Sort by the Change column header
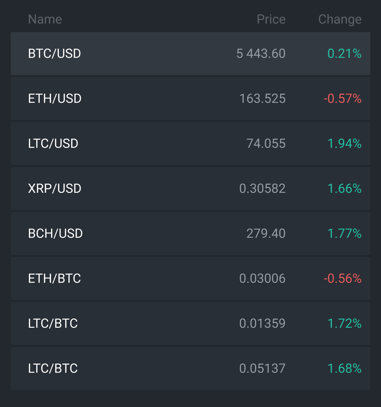 (340, 20)
